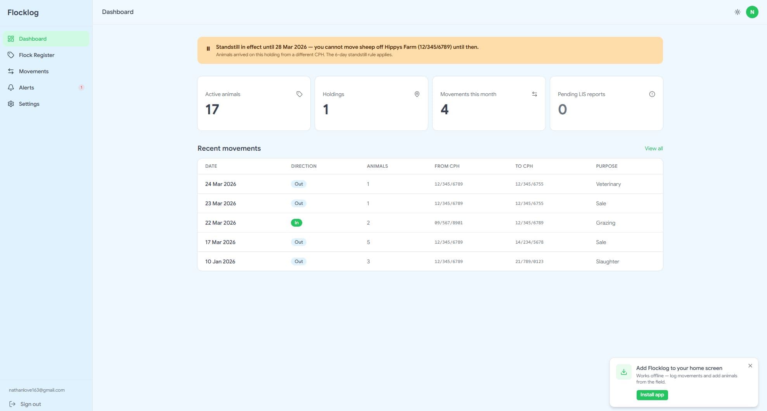Click the Veterinary purpose cell
The image size is (767, 411).
pos(608,184)
